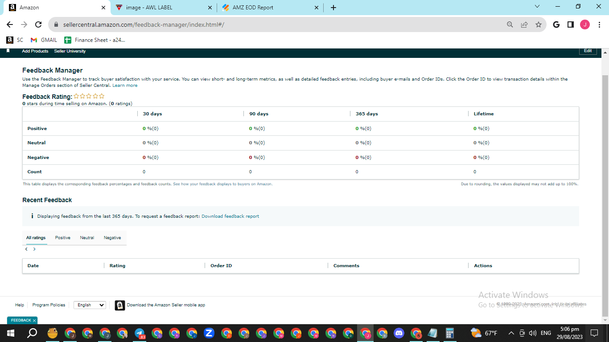The width and height of the screenshot is (609, 342).
Task: Open the English language dropdown
Action: (90, 305)
